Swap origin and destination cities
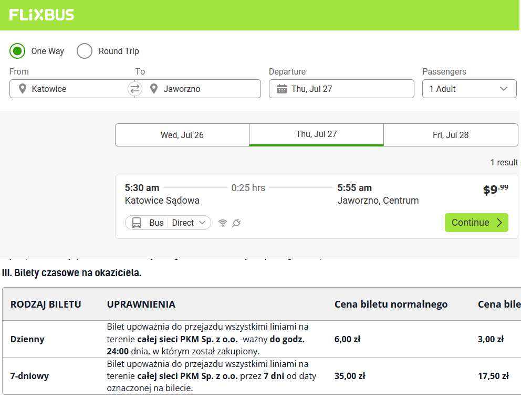Viewport: 521px width, 400px height. click(135, 89)
